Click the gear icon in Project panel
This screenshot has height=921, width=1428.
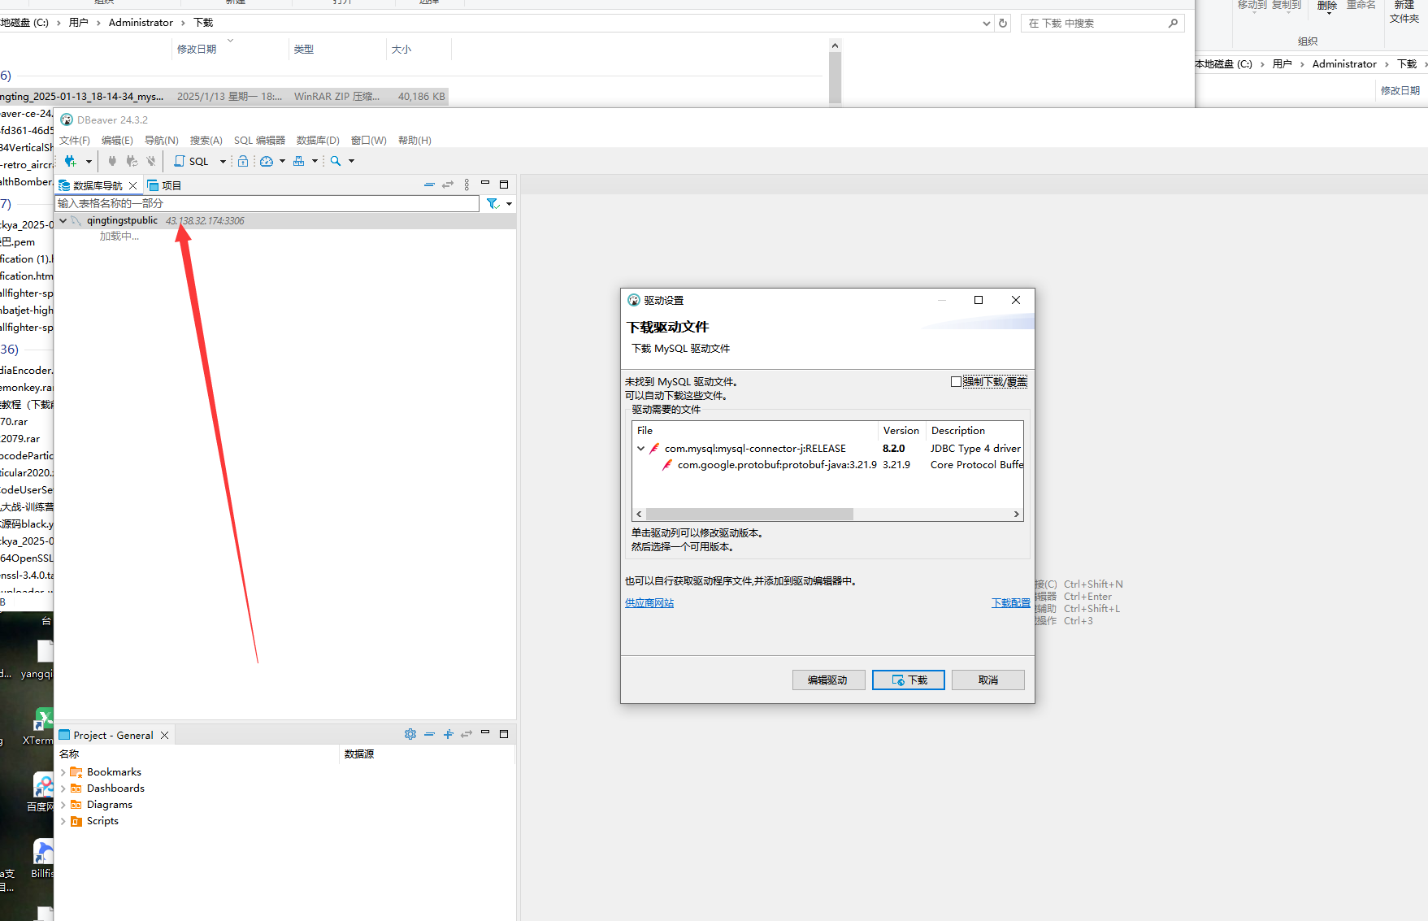410,734
